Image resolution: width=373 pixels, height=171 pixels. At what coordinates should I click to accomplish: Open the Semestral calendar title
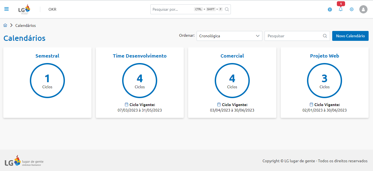(47, 56)
